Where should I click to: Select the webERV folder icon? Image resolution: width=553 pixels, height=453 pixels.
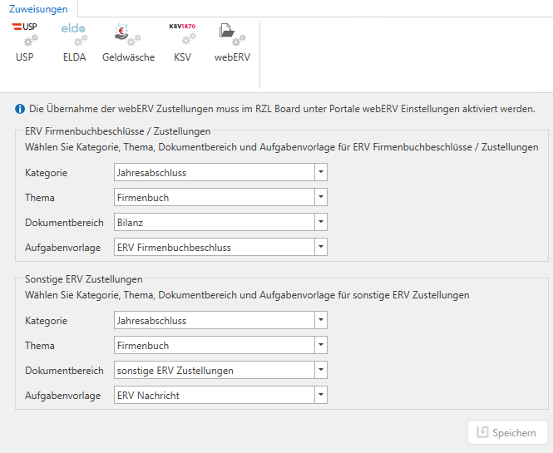pyautogui.click(x=232, y=43)
